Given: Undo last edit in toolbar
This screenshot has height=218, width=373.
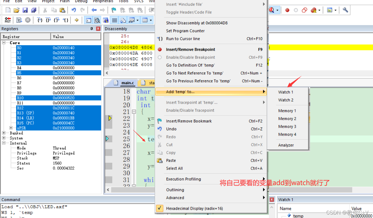Looking at the screenshot, I should pos(74,10).
